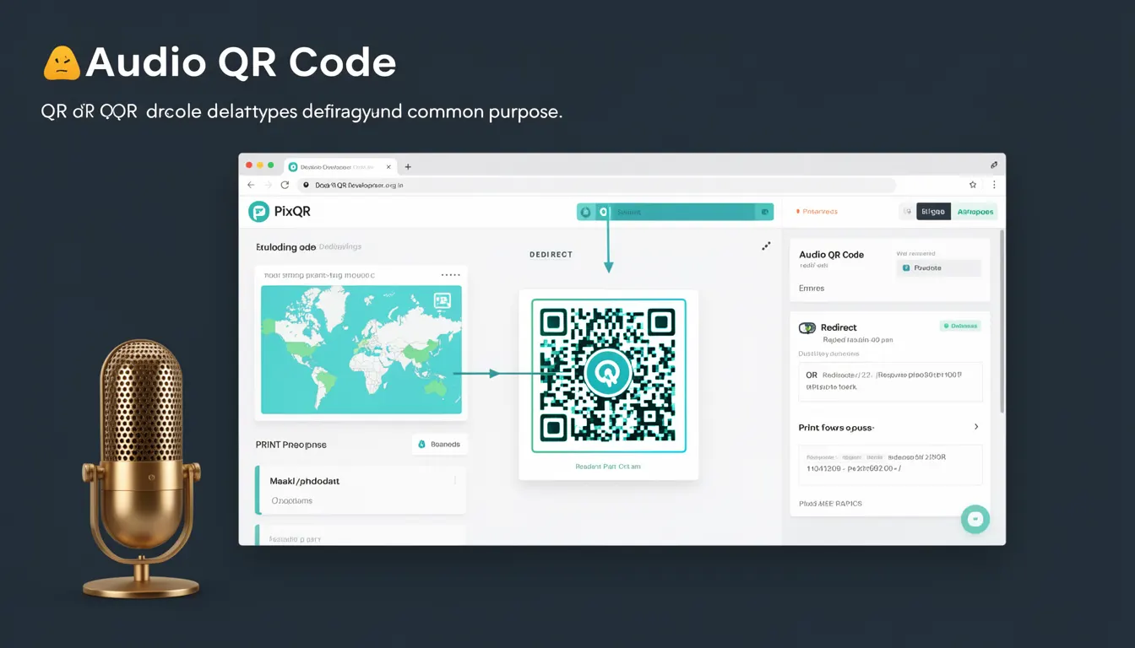Viewport: 1135px width, 648px height.
Task: Click the QR Redirect text box
Action: click(x=890, y=381)
